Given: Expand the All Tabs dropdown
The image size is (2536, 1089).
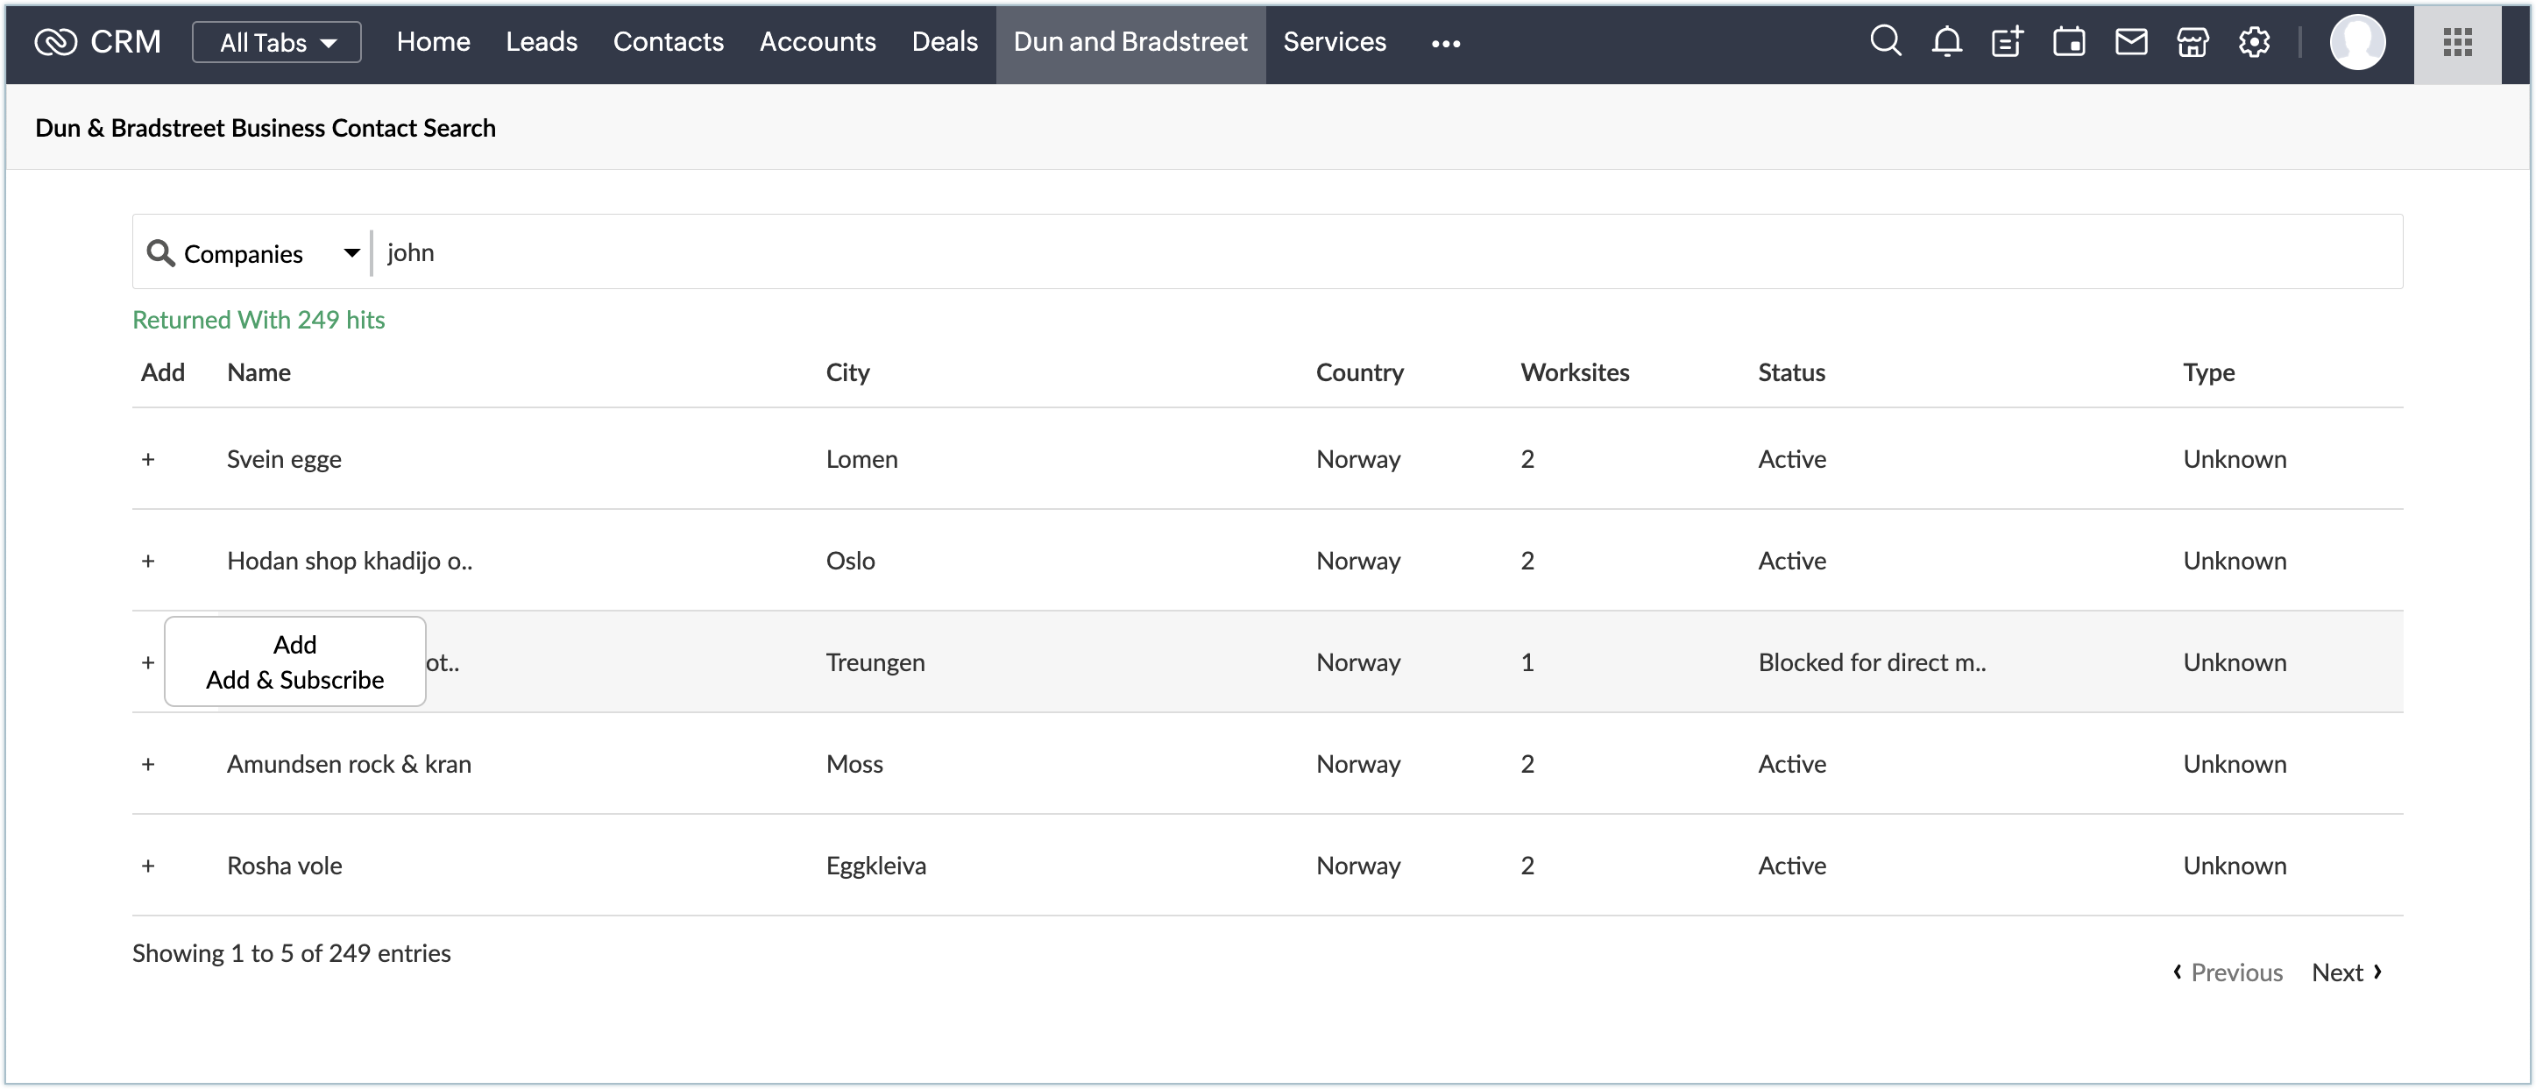Looking at the screenshot, I should coord(277,42).
